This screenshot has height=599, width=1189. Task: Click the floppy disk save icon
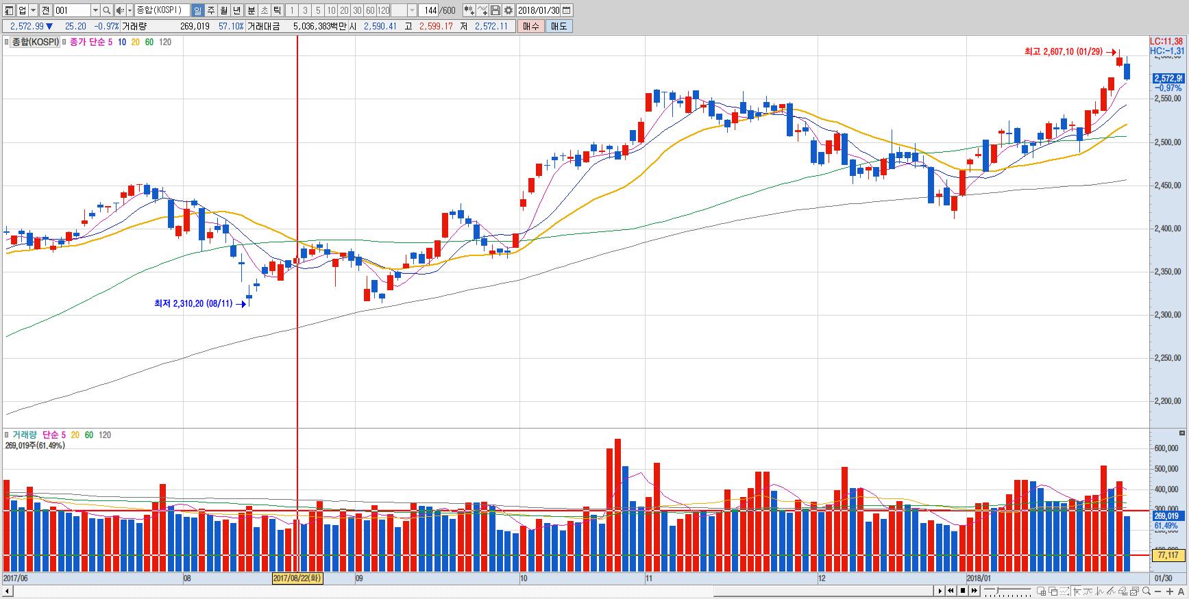coord(495,10)
